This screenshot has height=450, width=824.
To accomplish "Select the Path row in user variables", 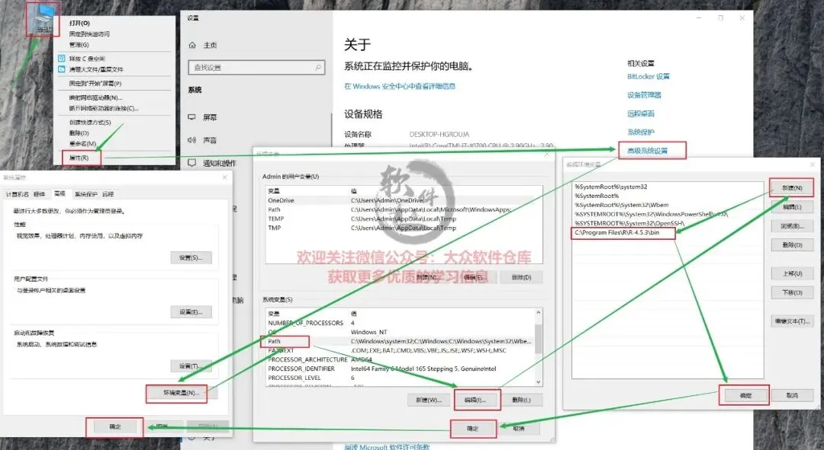I will tap(404, 209).
